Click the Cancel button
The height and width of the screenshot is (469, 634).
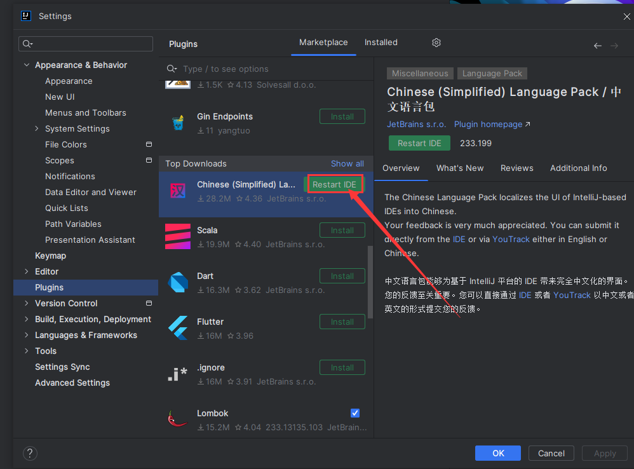tap(551, 453)
